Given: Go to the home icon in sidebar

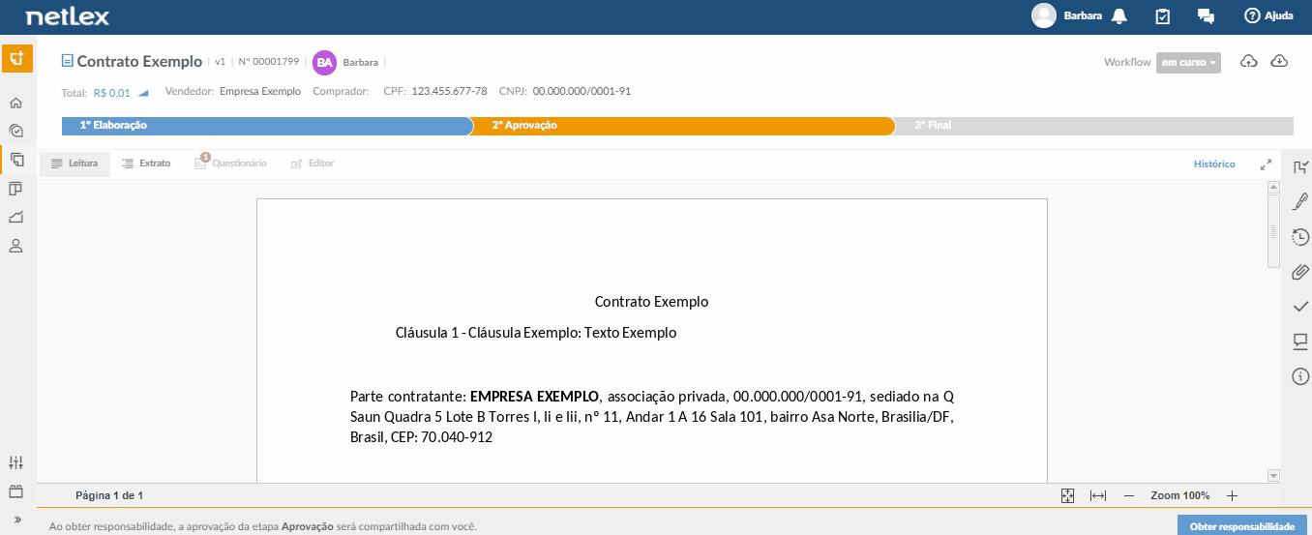Looking at the screenshot, I should click(15, 103).
